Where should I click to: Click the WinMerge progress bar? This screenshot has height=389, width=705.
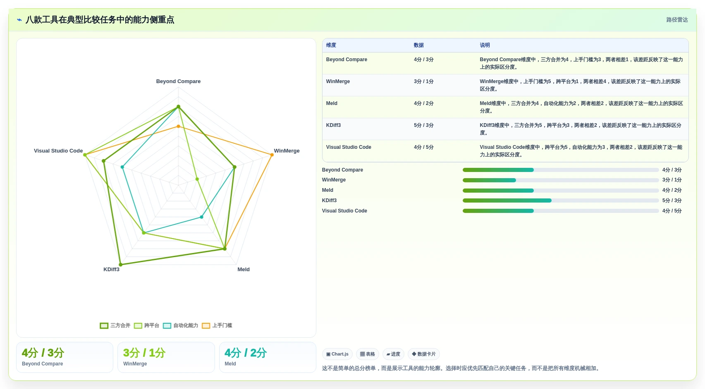pos(561,180)
